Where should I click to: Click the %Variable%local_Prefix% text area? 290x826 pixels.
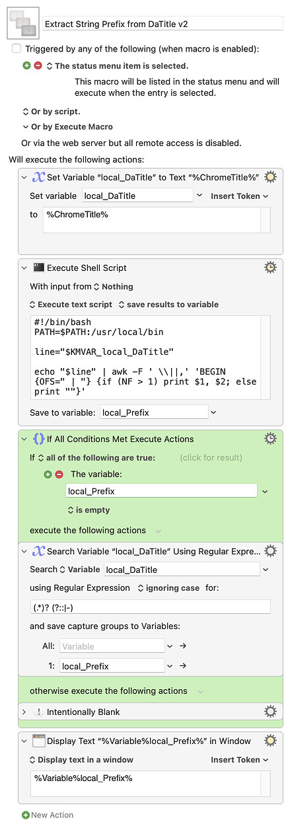click(151, 784)
